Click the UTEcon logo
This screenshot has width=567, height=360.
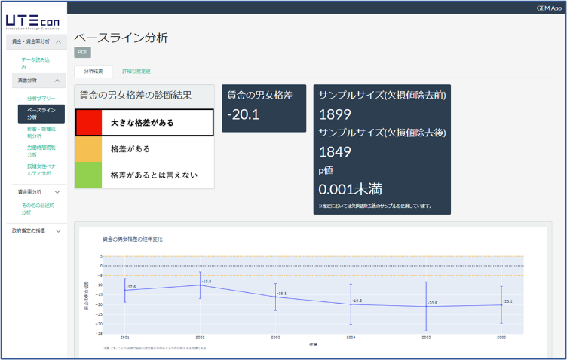pos(32,22)
